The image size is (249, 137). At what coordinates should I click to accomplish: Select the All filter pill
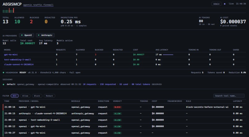click(x=15, y=96)
